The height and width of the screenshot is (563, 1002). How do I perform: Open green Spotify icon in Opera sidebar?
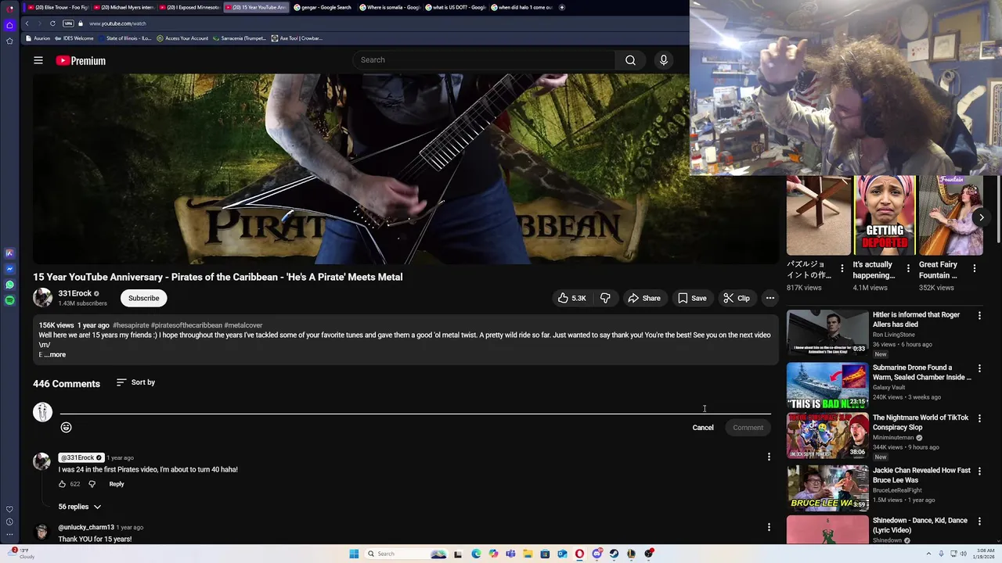click(9, 300)
